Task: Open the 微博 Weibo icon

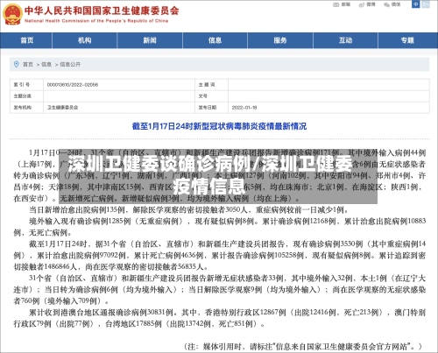Action: pyautogui.click(x=362, y=4)
